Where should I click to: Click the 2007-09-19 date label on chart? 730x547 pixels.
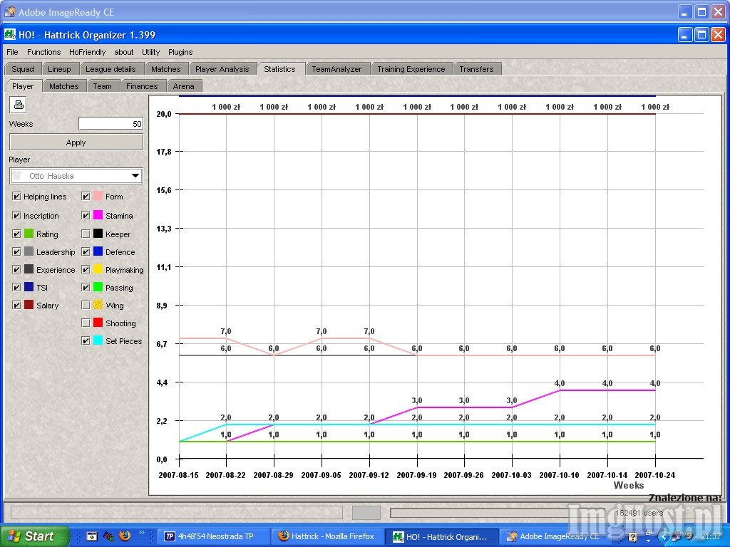(x=416, y=475)
